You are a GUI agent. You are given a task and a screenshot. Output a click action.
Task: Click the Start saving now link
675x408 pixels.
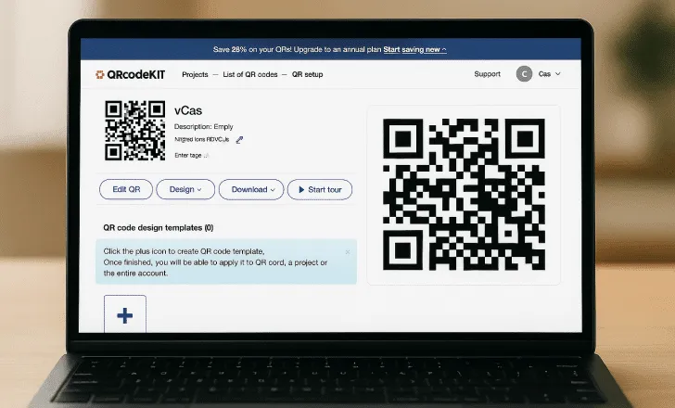pyautogui.click(x=414, y=49)
